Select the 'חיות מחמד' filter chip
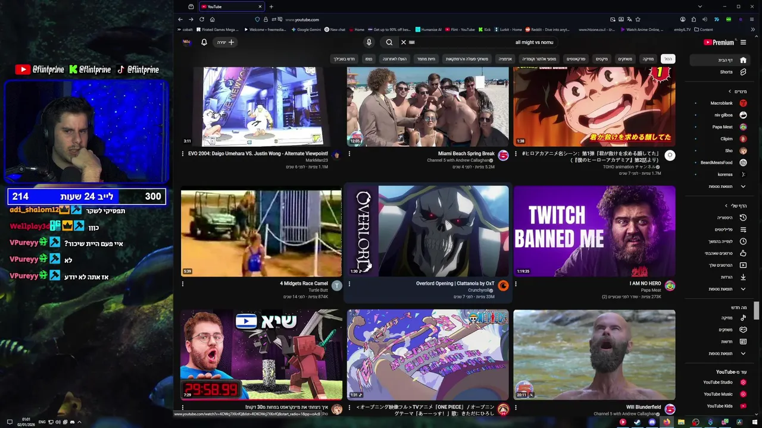Image resolution: width=762 pixels, height=428 pixels. 426,59
